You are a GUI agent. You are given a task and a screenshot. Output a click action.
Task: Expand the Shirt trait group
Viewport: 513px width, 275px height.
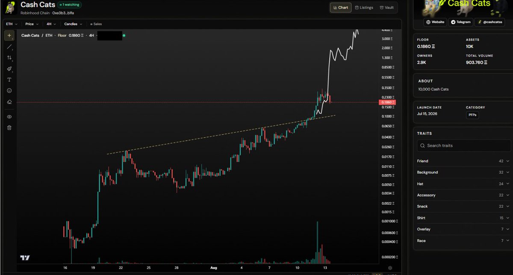[463, 218]
